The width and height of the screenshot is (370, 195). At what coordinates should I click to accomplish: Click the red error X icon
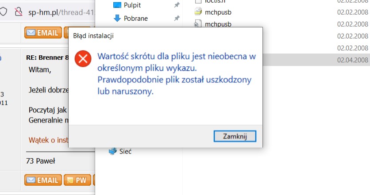point(82,59)
